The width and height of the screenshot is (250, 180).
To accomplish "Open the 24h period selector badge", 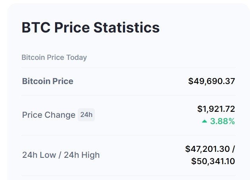I will pos(86,115).
